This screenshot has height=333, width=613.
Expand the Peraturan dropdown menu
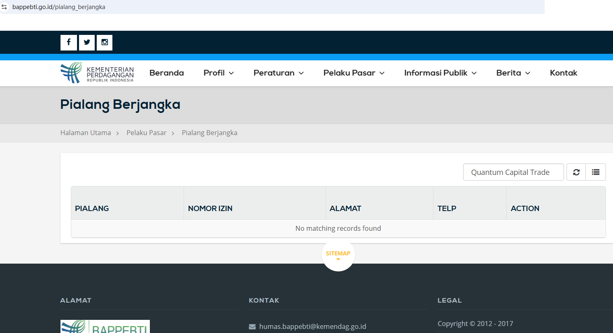[279, 73]
